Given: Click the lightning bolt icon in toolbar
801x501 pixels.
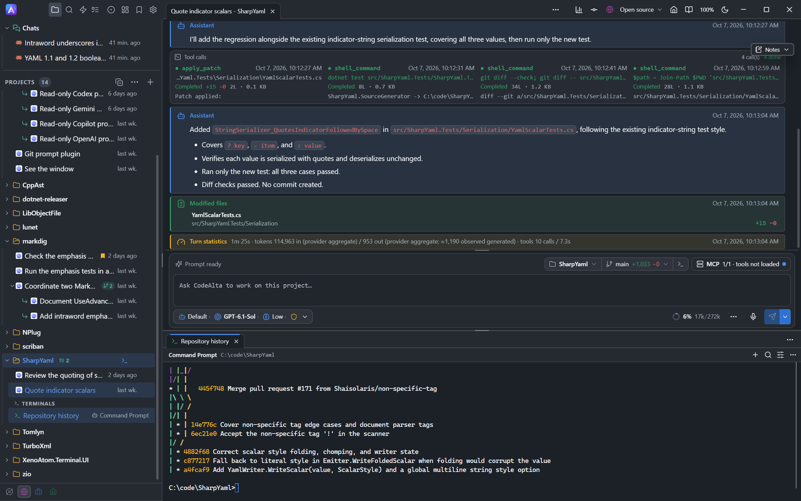Looking at the screenshot, I should (83, 10).
